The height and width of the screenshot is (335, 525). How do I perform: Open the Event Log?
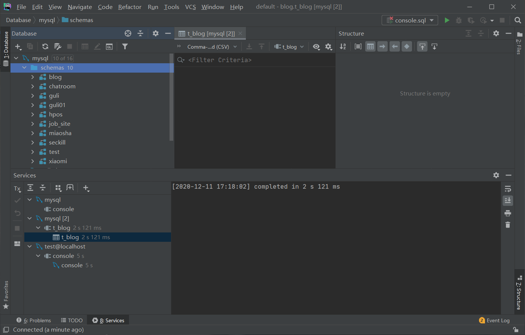pos(494,320)
